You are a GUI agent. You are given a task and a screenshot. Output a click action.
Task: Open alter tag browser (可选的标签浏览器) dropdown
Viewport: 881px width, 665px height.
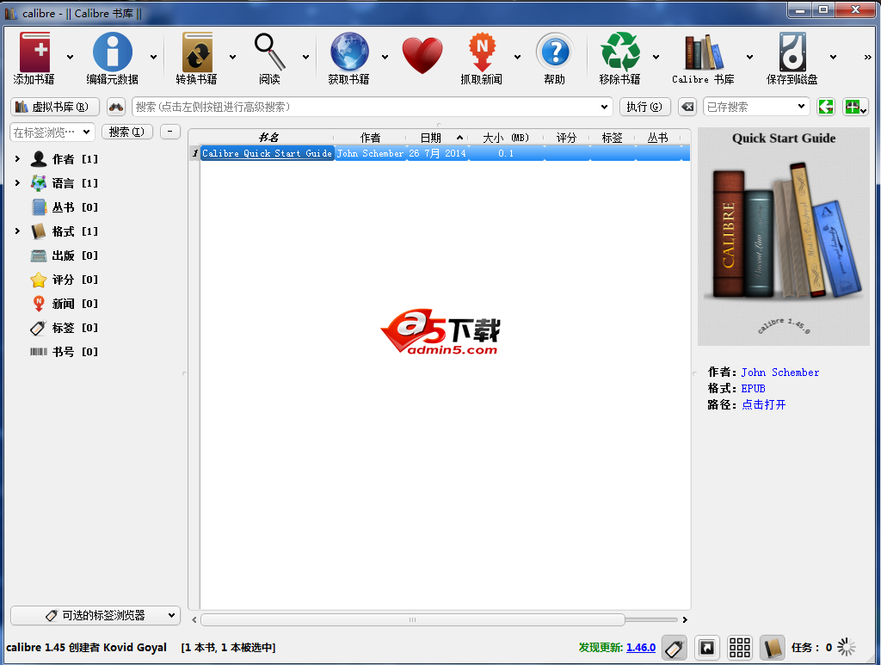point(95,616)
